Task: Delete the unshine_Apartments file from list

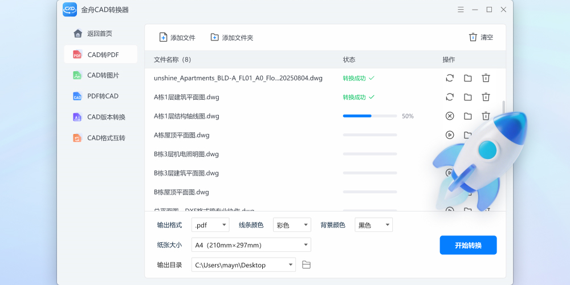Action: pos(486,78)
